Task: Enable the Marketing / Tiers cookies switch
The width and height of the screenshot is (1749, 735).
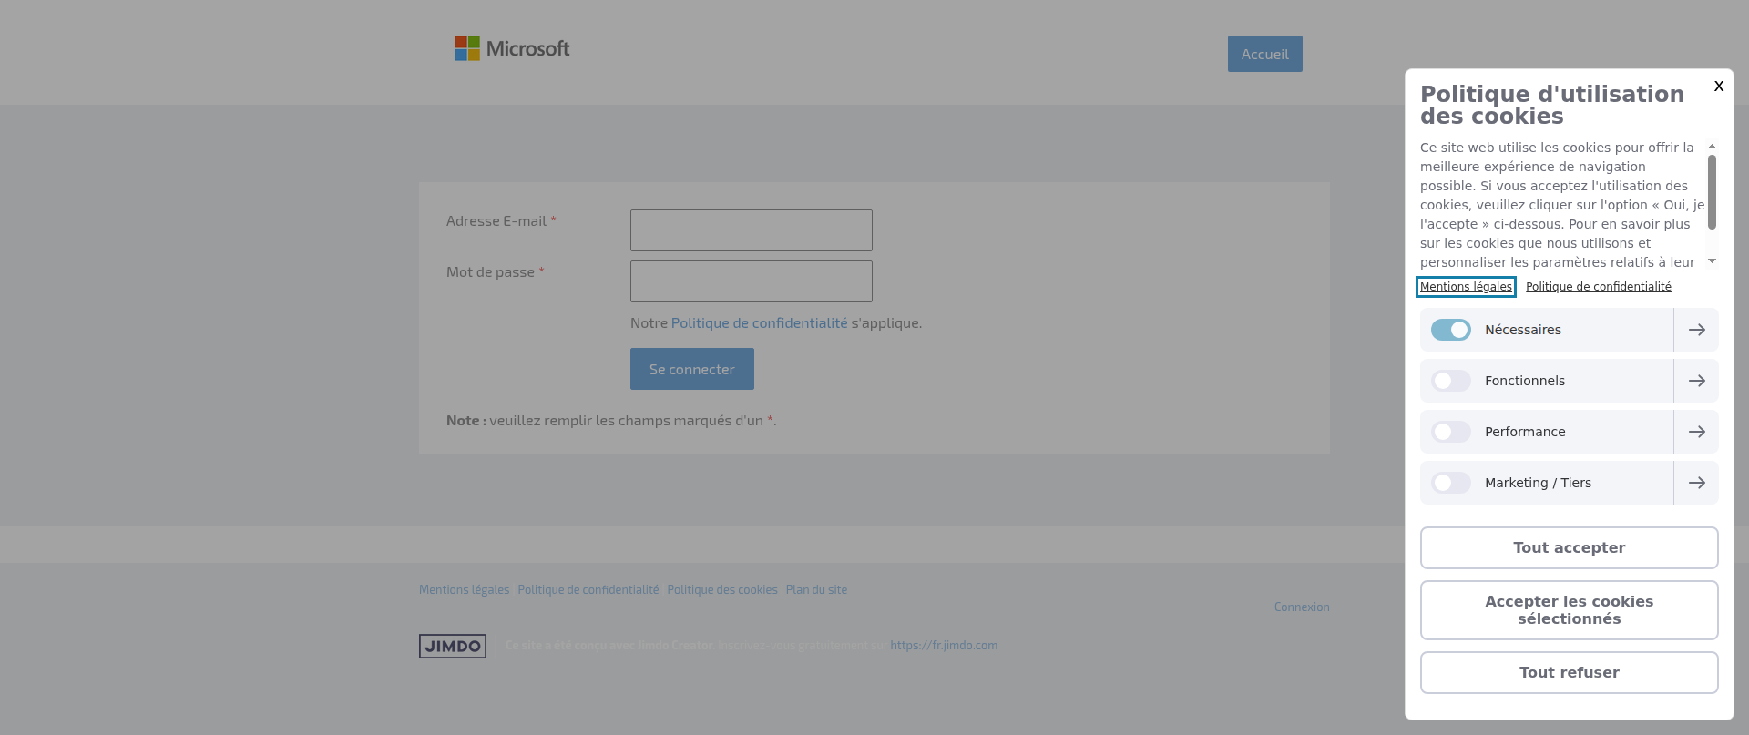Action: click(1450, 483)
